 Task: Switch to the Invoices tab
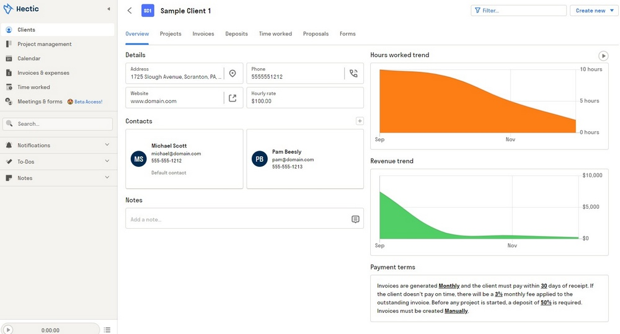pos(203,33)
